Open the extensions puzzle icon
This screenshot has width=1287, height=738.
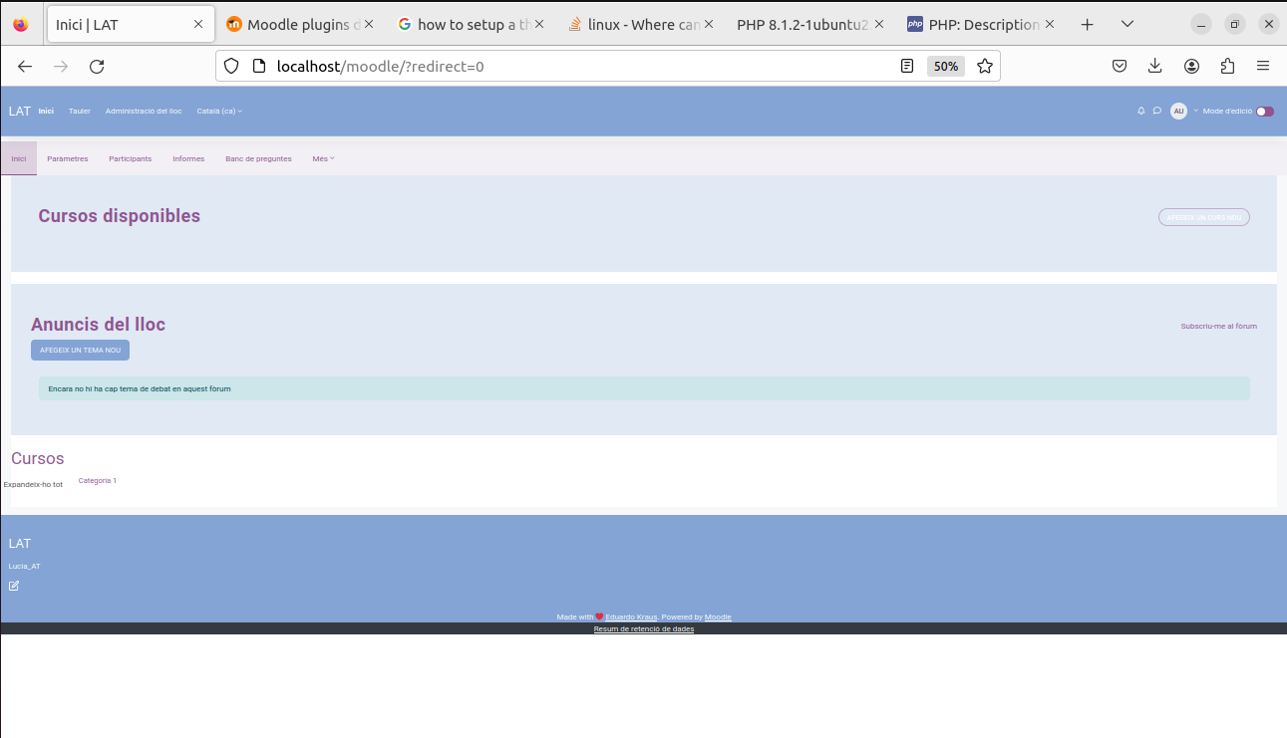(x=1227, y=66)
